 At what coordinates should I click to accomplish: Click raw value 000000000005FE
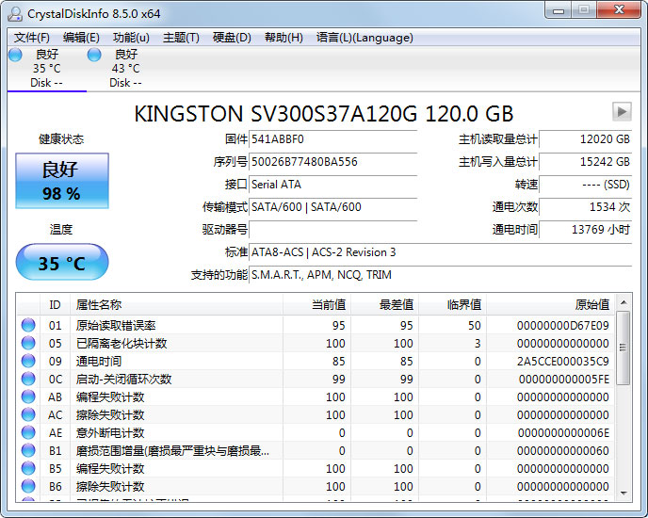(x=563, y=380)
